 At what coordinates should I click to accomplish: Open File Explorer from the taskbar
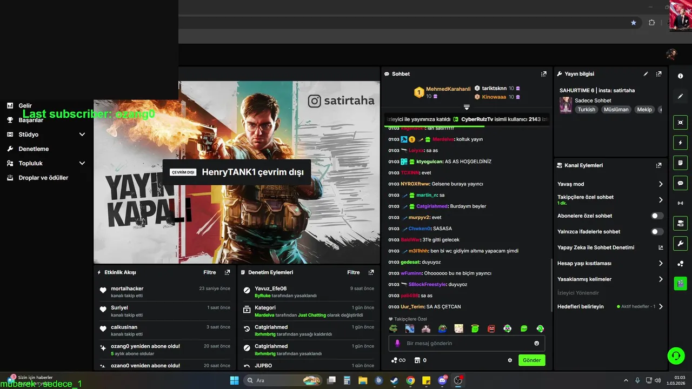point(363,380)
